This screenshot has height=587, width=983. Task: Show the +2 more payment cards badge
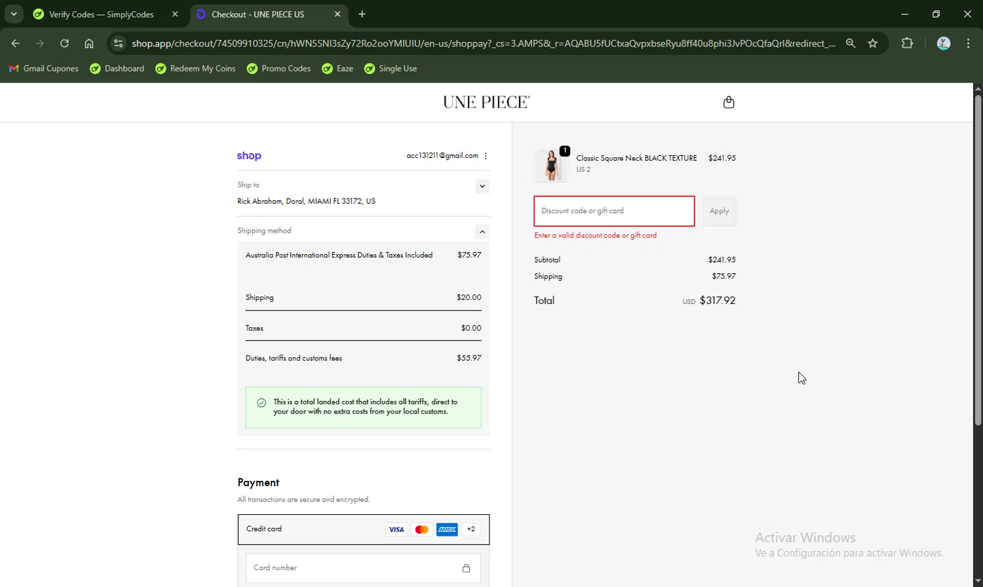click(x=471, y=529)
